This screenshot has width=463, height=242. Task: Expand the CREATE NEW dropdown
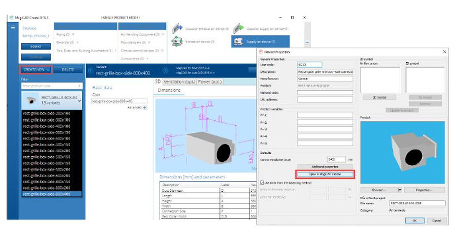[x=36, y=69]
